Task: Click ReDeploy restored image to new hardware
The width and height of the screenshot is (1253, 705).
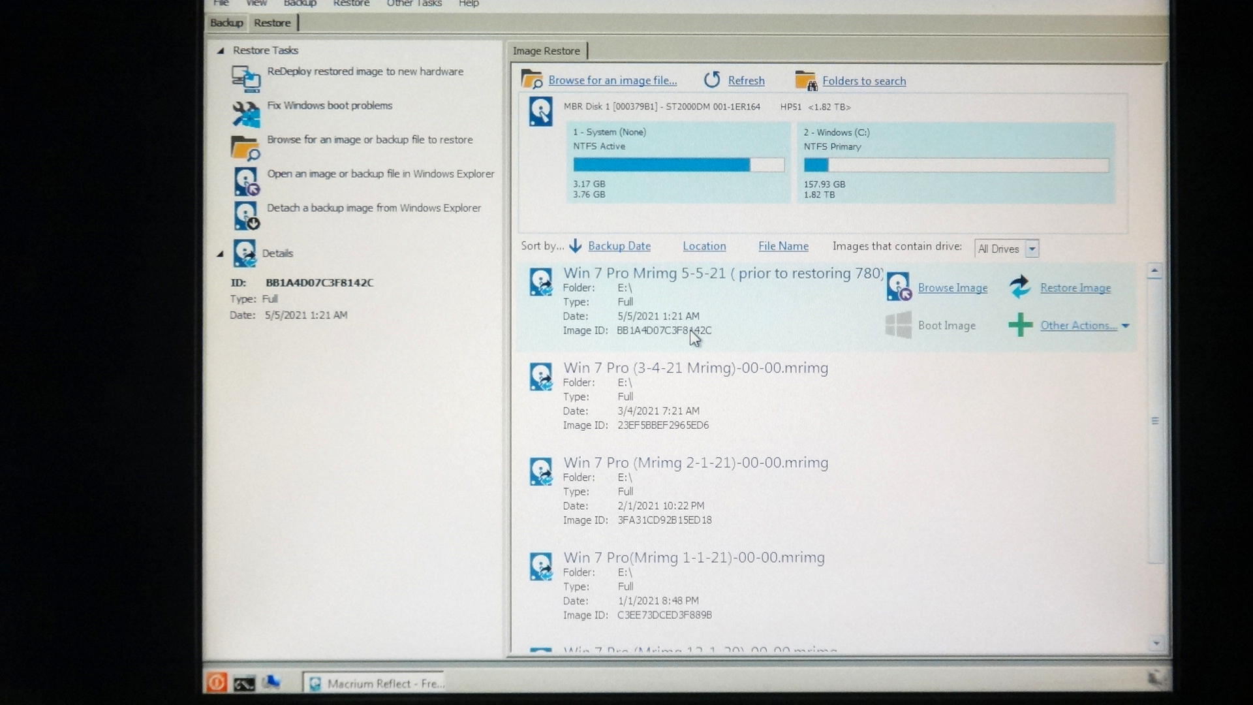Action: click(x=365, y=71)
